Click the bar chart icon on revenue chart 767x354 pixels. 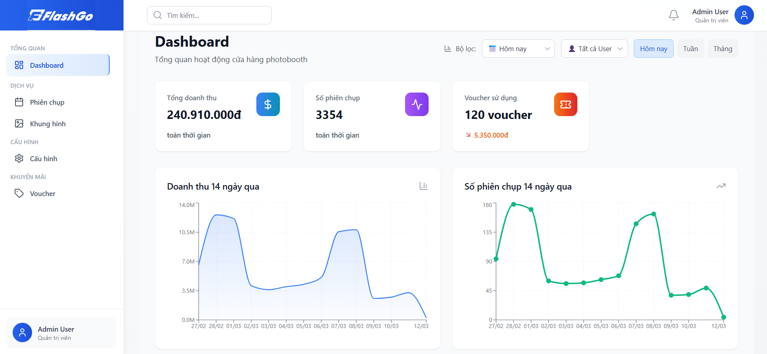pyautogui.click(x=423, y=186)
